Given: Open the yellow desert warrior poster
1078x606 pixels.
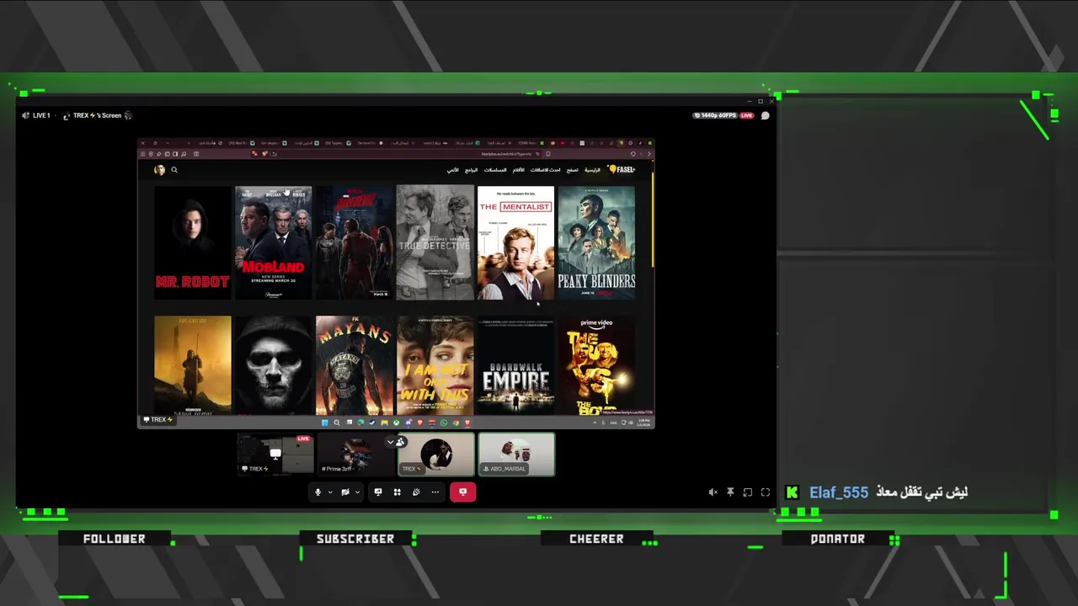Looking at the screenshot, I should click(x=192, y=365).
